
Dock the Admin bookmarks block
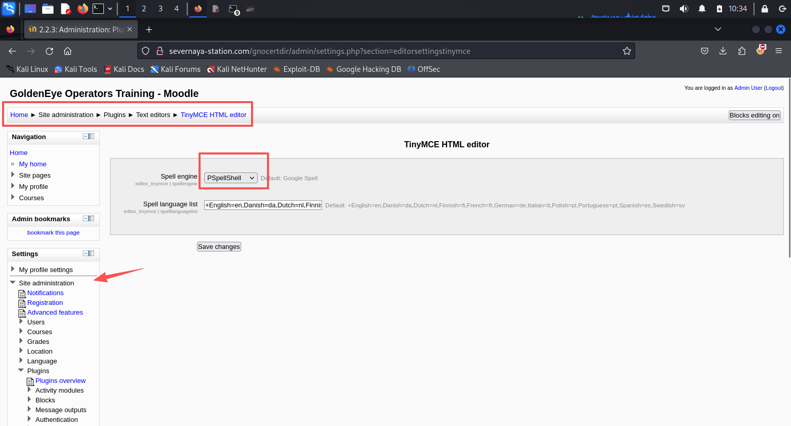click(92, 219)
